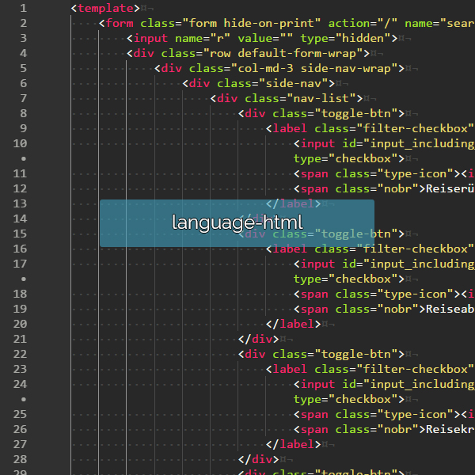Image resolution: width=475 pixels, height=475 pixels.
Task: Click the soft-wrap dot marker below line 10
Action: coord(24,158)
